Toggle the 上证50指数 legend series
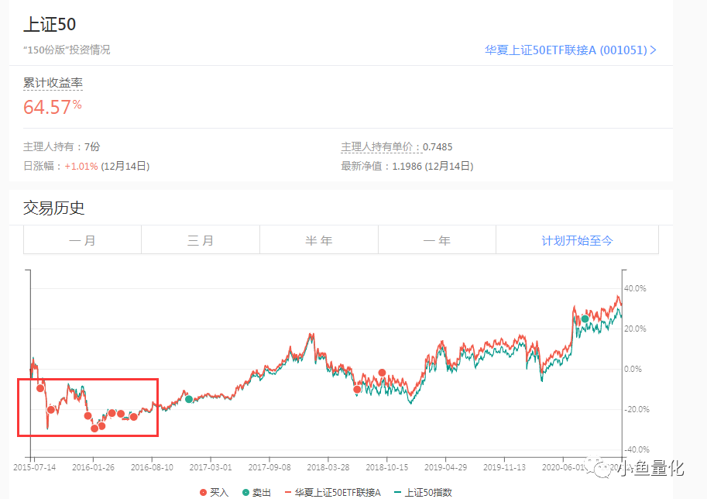This screenshot has width=707, height=499. tap(423, 492)
